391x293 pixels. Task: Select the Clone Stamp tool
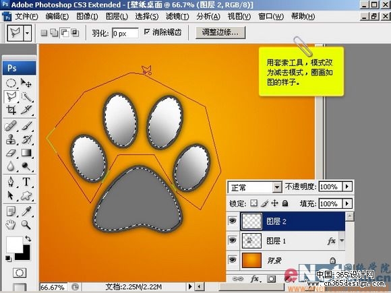pos(11,139)
